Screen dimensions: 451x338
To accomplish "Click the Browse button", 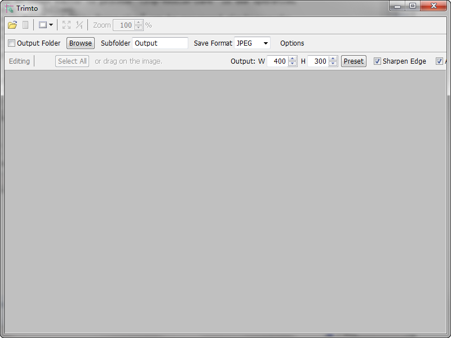I will pos(81,43).
